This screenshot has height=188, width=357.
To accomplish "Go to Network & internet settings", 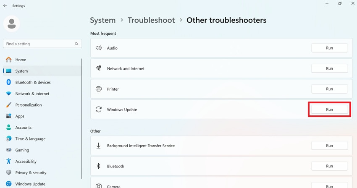I will pyautogui.click(x=42, y=94).
